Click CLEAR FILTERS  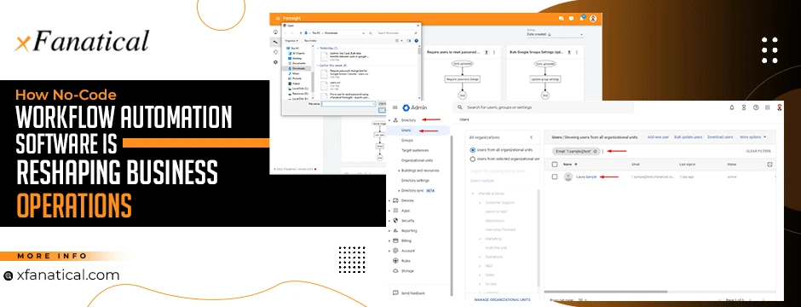click(x=758, y=151)
